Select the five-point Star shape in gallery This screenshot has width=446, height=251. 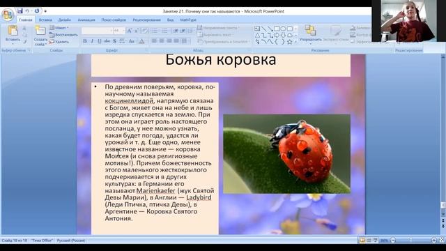(290, 42)
